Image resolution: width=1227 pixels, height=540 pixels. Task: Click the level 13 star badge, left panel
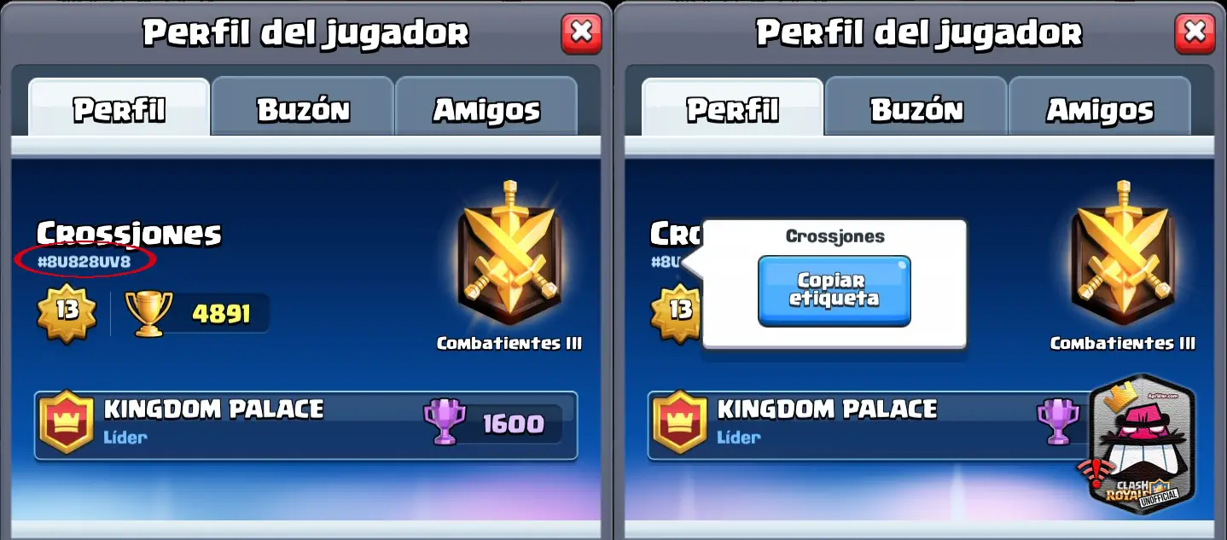[x=67, y=311]
